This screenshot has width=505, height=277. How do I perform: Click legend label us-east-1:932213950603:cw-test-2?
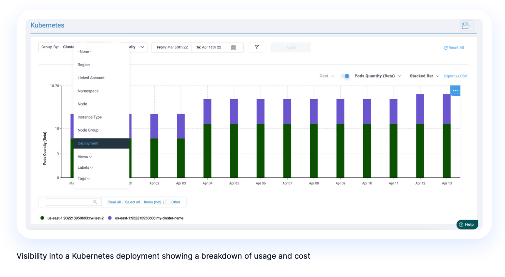point(75,218)
